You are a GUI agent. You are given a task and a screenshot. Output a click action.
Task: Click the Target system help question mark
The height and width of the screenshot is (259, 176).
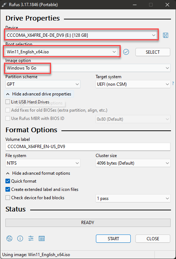173,83
